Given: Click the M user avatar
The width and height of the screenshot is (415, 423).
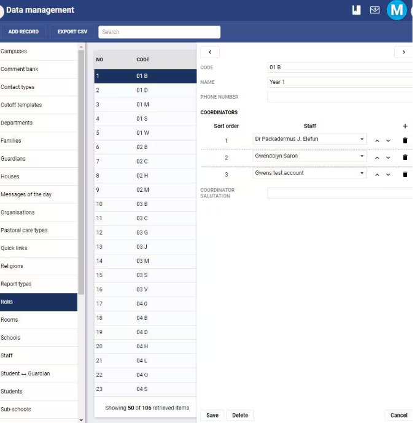Looking at the screenshot, I should [397, 10].
